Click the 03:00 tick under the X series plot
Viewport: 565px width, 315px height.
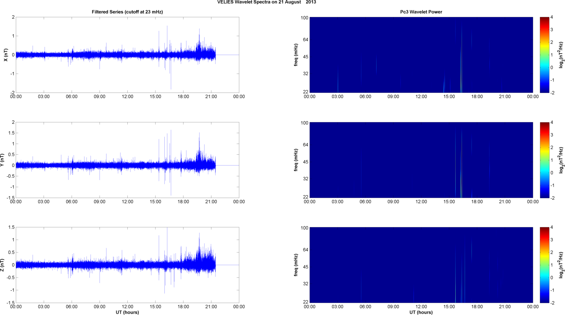(44, 97)
